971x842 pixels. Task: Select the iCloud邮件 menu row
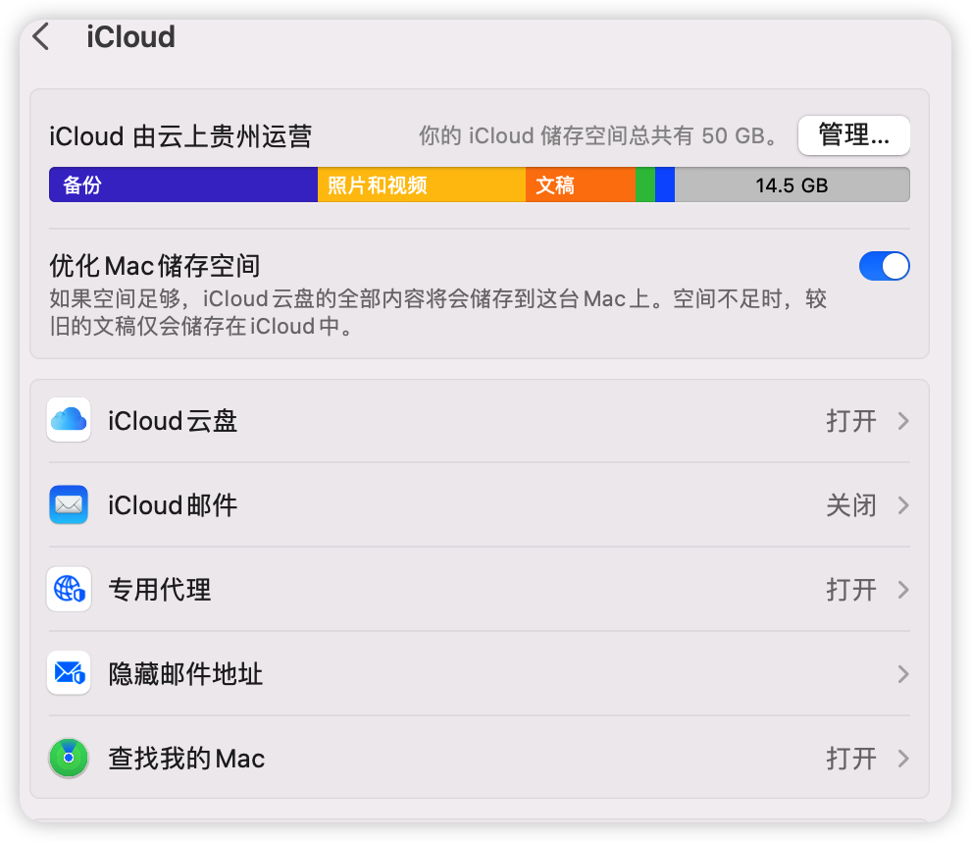coord(392,504)
